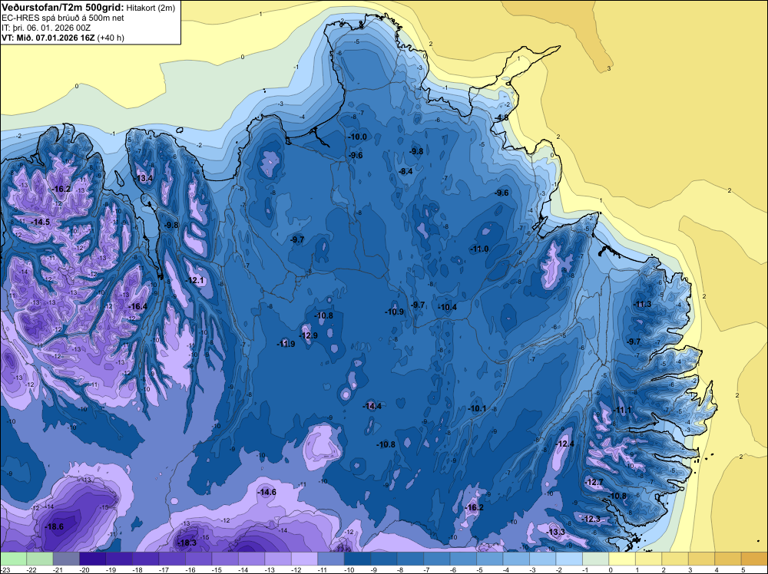
Task: Click the -11.0 temperature value
Action: [479, 249]
